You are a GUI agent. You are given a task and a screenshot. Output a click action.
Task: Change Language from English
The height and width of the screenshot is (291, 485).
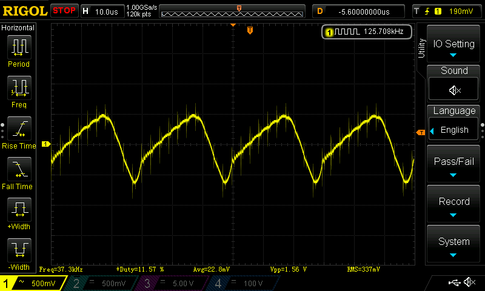coord(453,130)
